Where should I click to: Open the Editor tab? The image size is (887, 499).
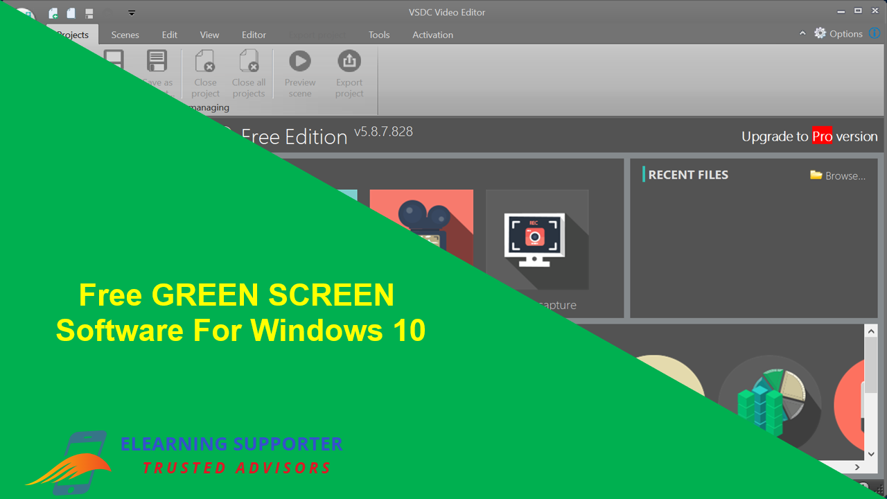tap(254, 35)
